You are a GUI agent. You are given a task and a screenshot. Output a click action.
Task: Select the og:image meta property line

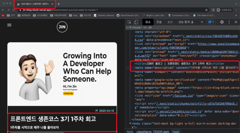[187, 90]
